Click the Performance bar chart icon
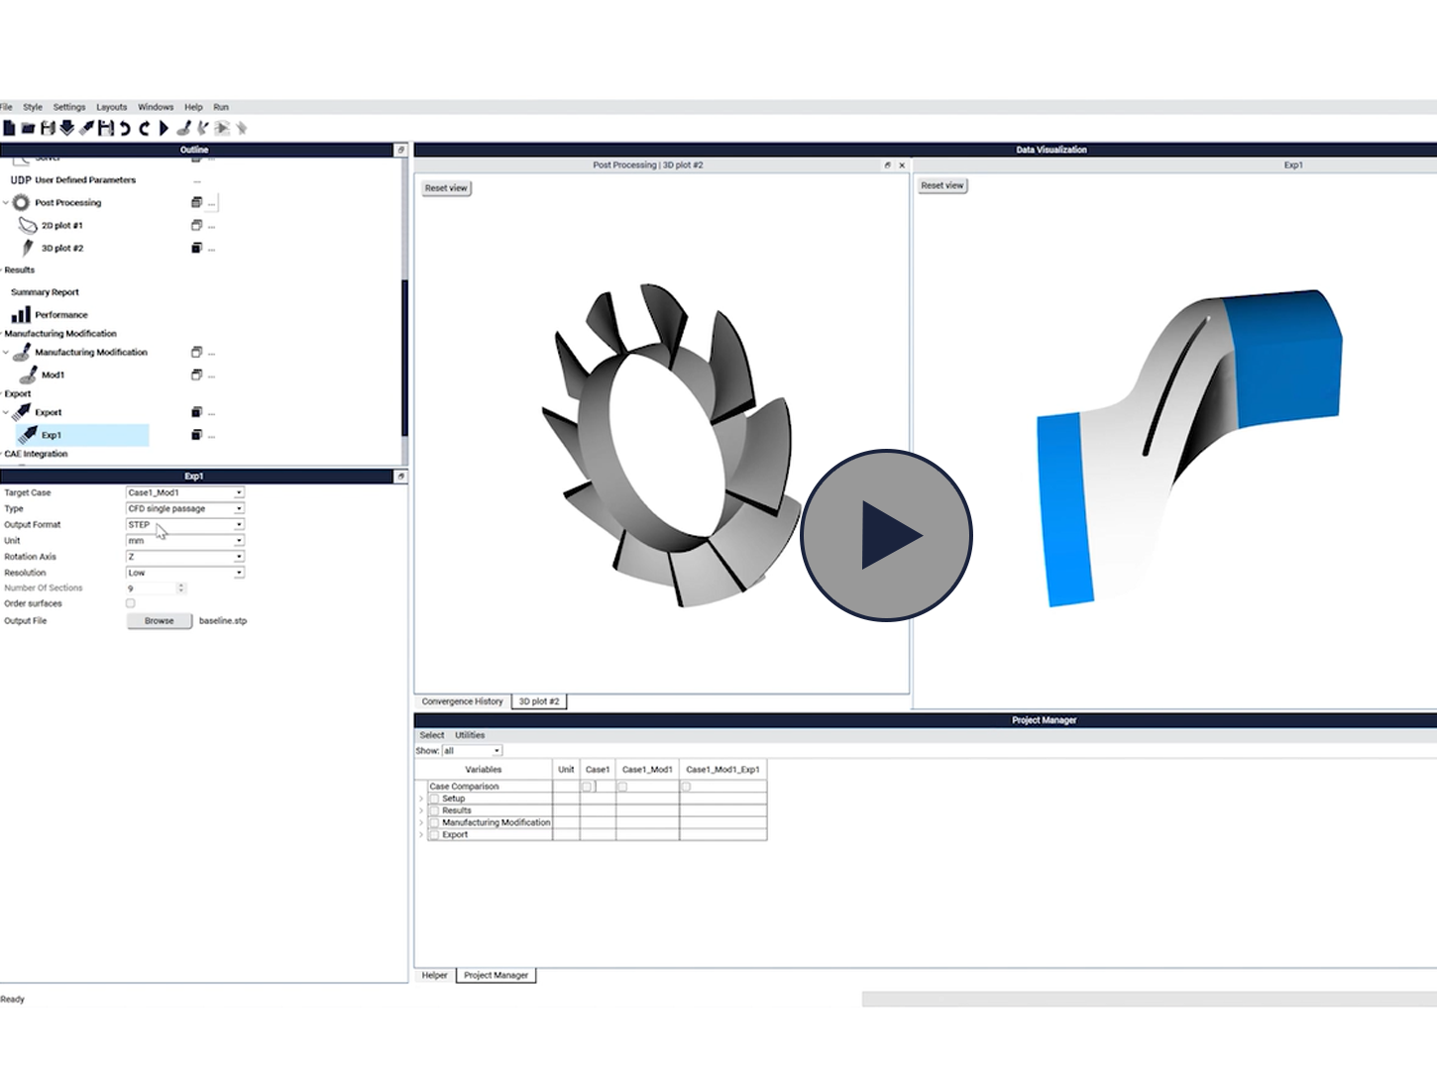Image resolution: width=1437 pixels, height=1070 pixels. (x=21, y=314)
